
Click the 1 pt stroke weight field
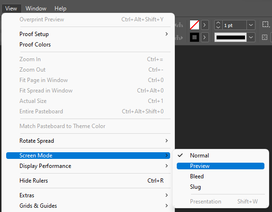coord(235,25)
